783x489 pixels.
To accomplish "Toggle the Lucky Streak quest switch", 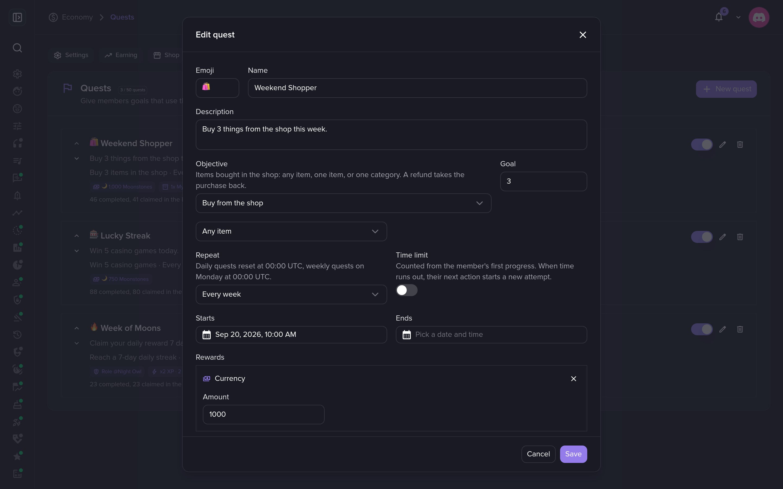I will (701, 237).
